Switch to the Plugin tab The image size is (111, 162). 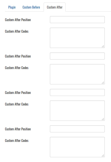coord(12,7)
